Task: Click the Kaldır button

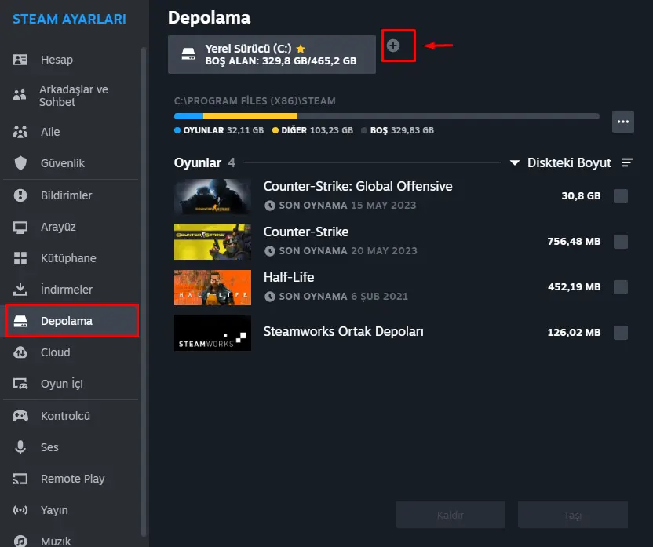Action: coord(451,515)
